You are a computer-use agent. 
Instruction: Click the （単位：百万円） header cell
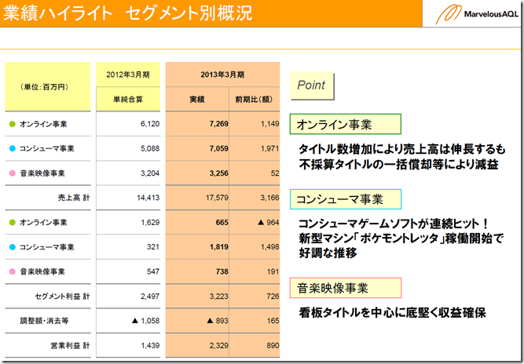48,87
